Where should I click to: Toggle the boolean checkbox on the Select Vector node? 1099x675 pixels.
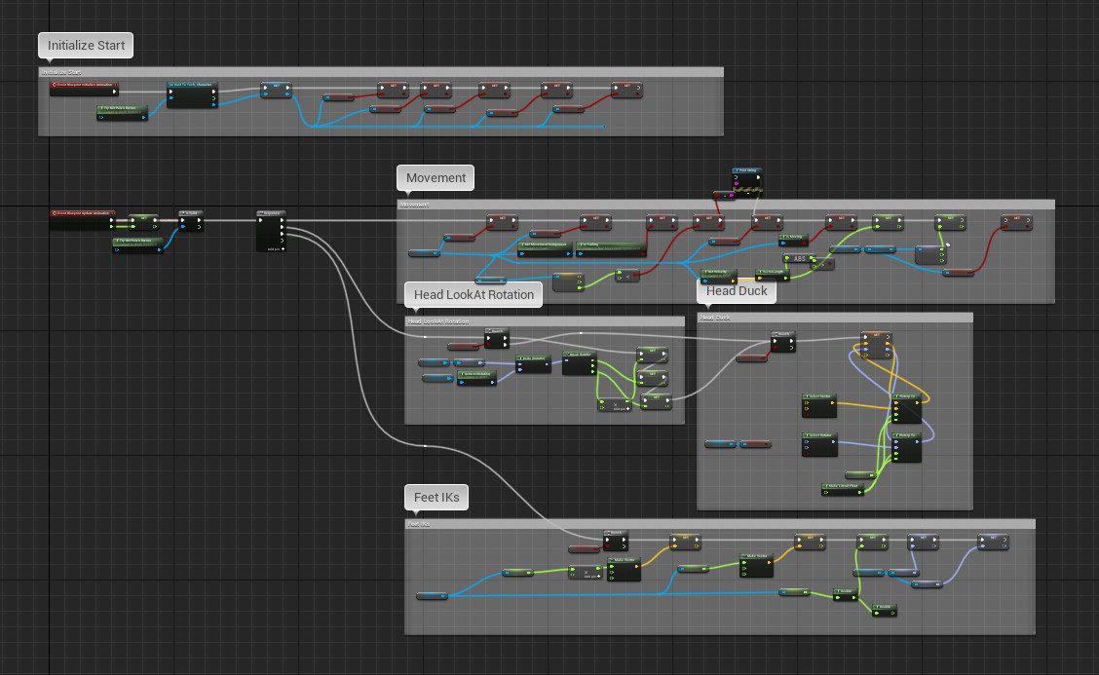pyautogui.click(x=808, y=415)
